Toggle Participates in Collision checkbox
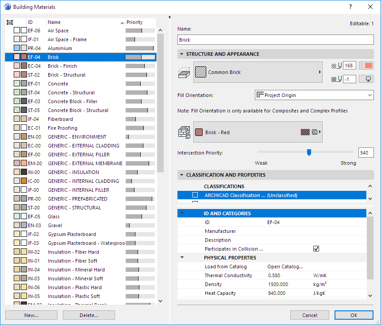The width and height of the screenshot is (381, 325). (x=316, y=249)
